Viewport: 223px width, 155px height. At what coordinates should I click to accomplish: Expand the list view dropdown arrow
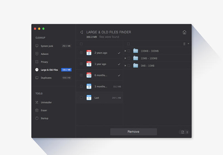tap(188, 44)
